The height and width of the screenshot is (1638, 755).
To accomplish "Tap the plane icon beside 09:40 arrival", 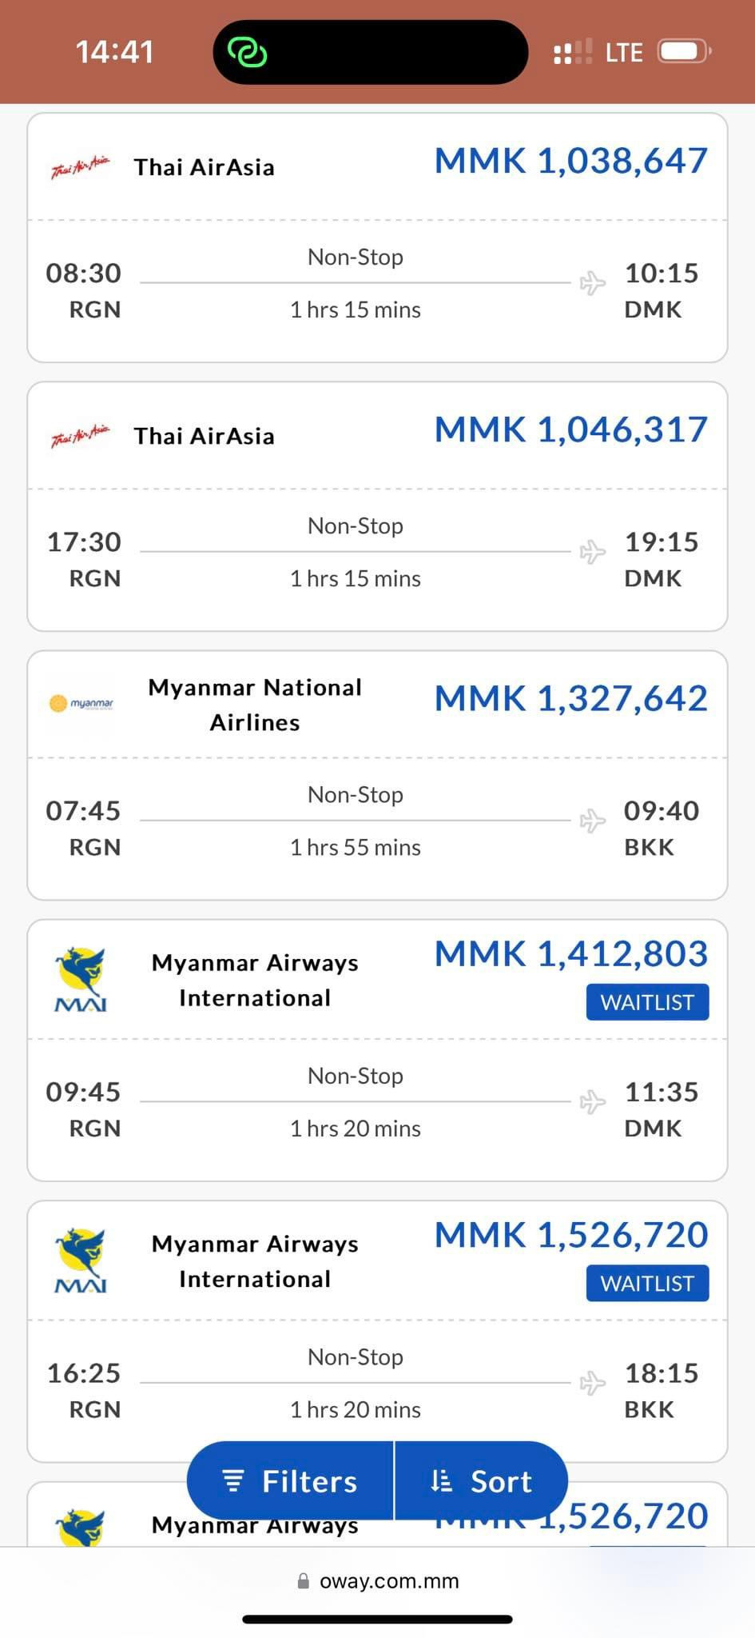I will 593,820.
